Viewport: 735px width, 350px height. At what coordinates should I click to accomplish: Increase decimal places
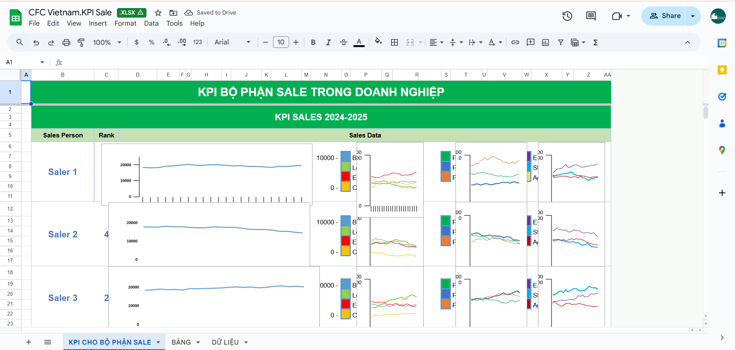click(182, 42)
